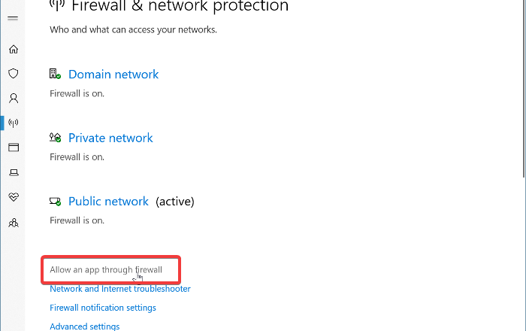Click the Private network house icon
This screenshot has height=331, width=526.
pos(55,138)
